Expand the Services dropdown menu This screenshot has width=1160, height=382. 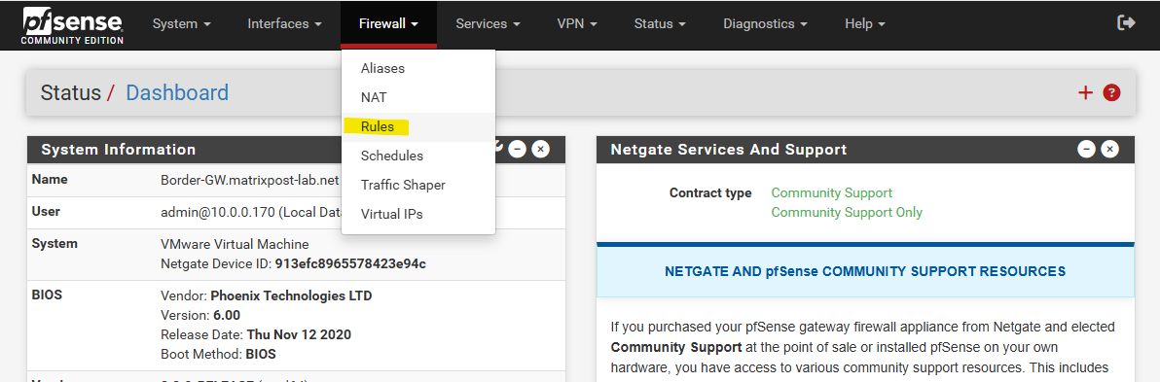(x=489, y=23)
